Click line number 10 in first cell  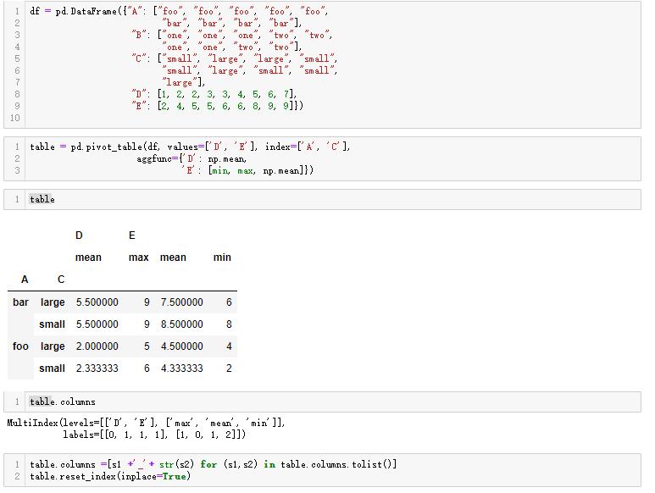coord(15,118)
